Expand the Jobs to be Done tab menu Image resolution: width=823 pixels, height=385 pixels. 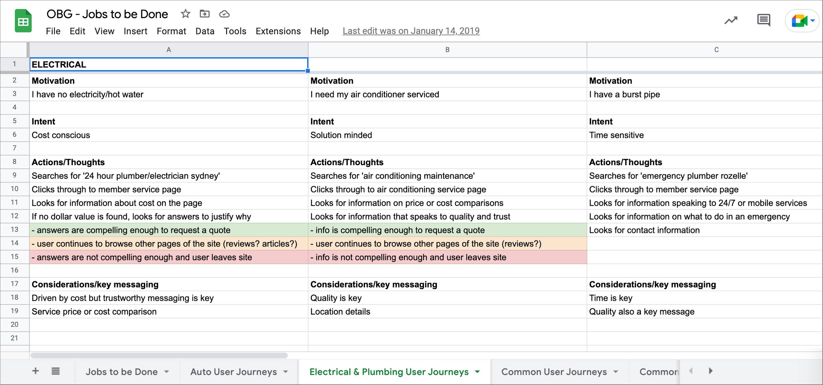click(167, 372)
